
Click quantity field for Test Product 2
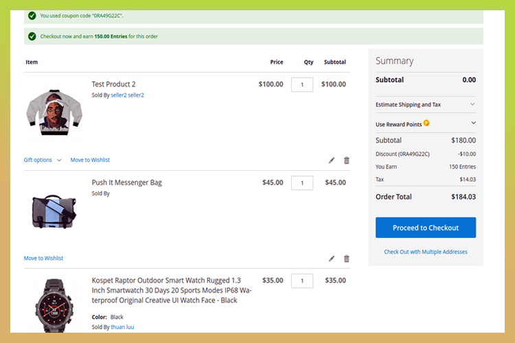[x=302, y=84]
